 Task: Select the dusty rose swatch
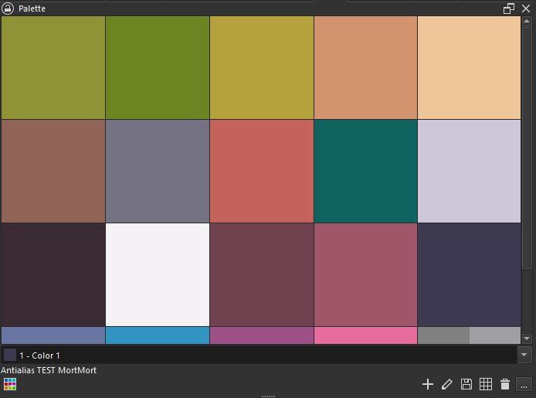pos(366,275)
